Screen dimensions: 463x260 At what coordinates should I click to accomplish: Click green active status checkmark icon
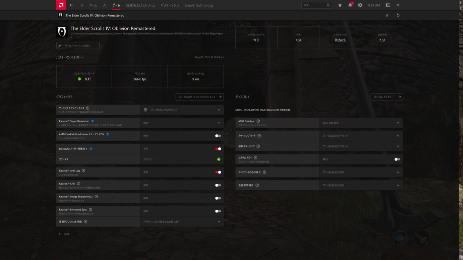(219, 159)
